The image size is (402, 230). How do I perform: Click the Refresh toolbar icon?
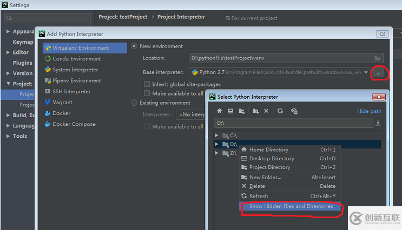tap(280, 111)
